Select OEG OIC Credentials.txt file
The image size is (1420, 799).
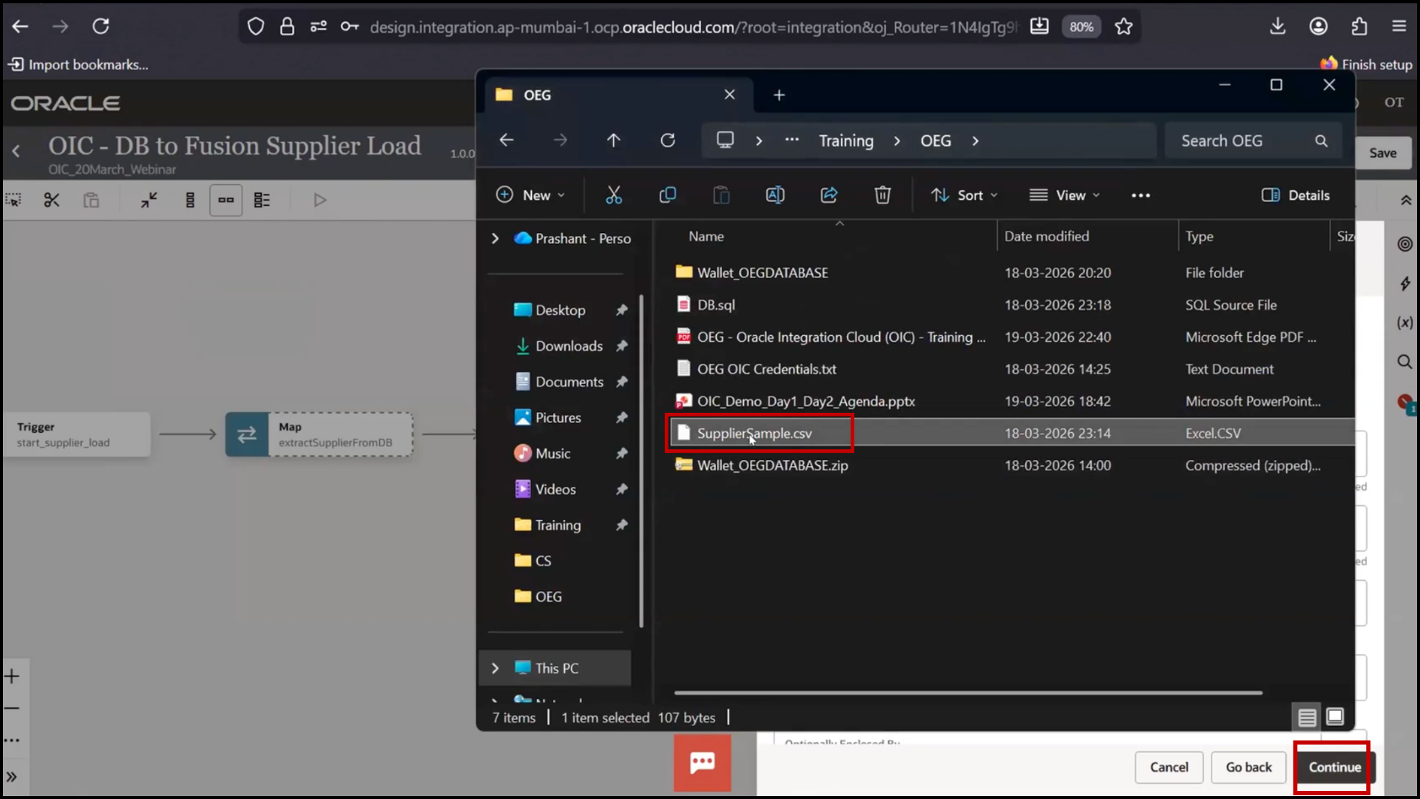(x=1010, y=368)
